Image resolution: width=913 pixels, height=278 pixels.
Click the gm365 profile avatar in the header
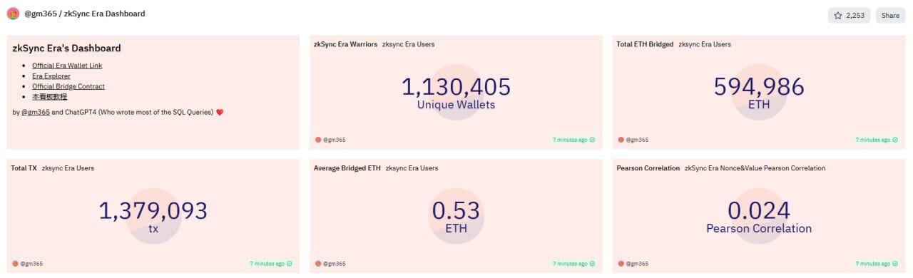[x=13, y=14]
